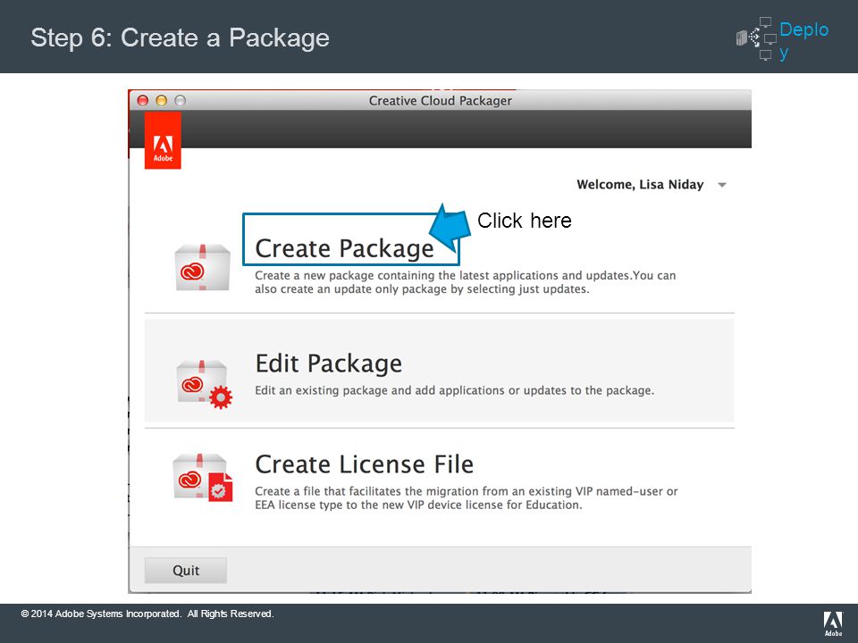
Task: Click the 2014 Adobe Systems copyright text
Action: coord(147,614)
